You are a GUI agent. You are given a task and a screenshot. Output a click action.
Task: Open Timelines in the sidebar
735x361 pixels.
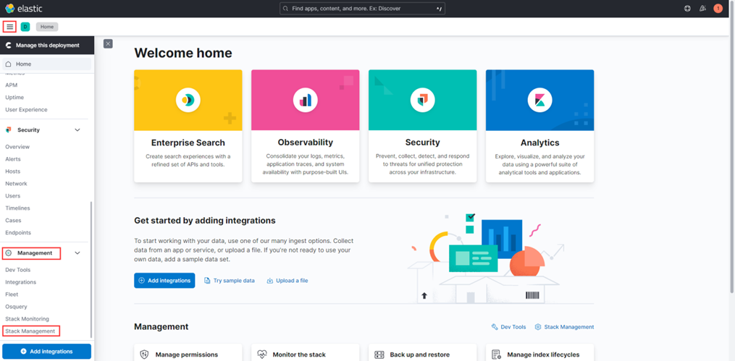(17, 208)
